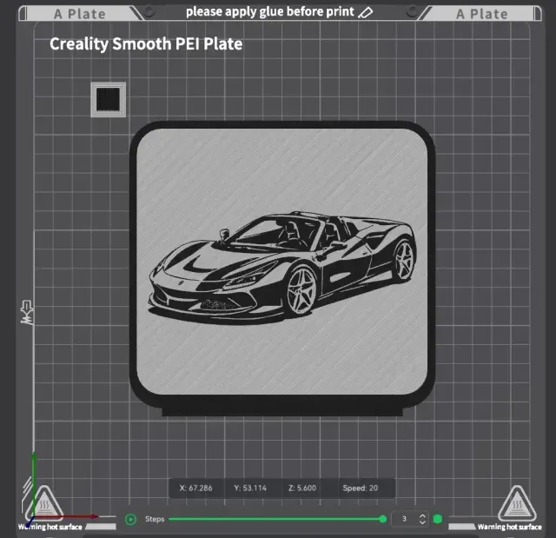Click the glue pen icon in top banner
Screen dimensions: 556x538
click(x=365, y=12)
